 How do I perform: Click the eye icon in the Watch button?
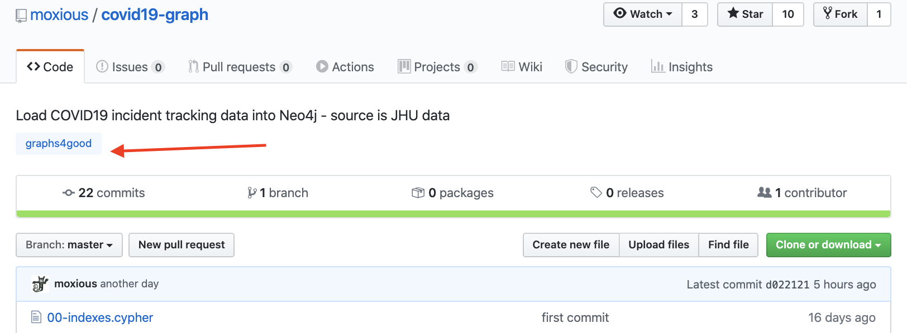coord(620,13)
